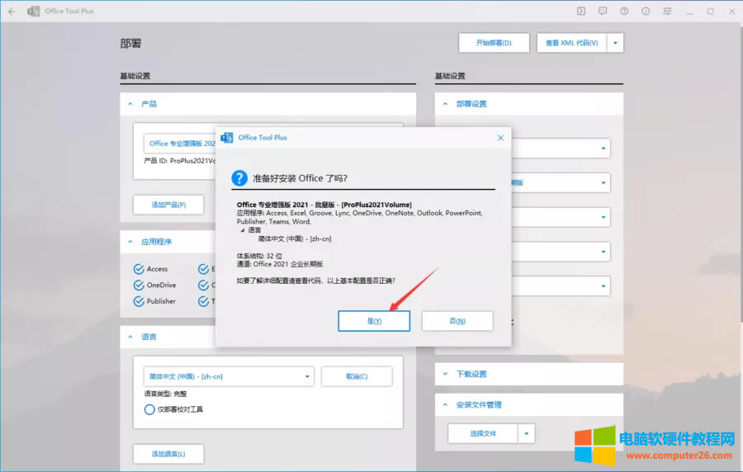Click the 否(N) button in dialog
This screenshot has width=743, height=472.
[457, 321]
